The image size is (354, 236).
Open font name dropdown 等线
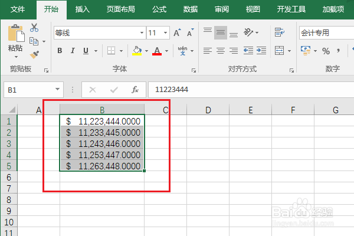[x=142, y=33]
